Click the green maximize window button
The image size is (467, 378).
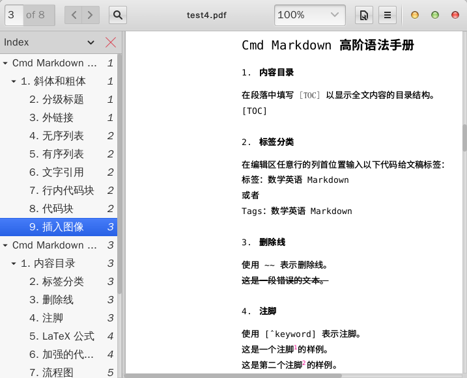pyautogui.click(x=435, y=15)
